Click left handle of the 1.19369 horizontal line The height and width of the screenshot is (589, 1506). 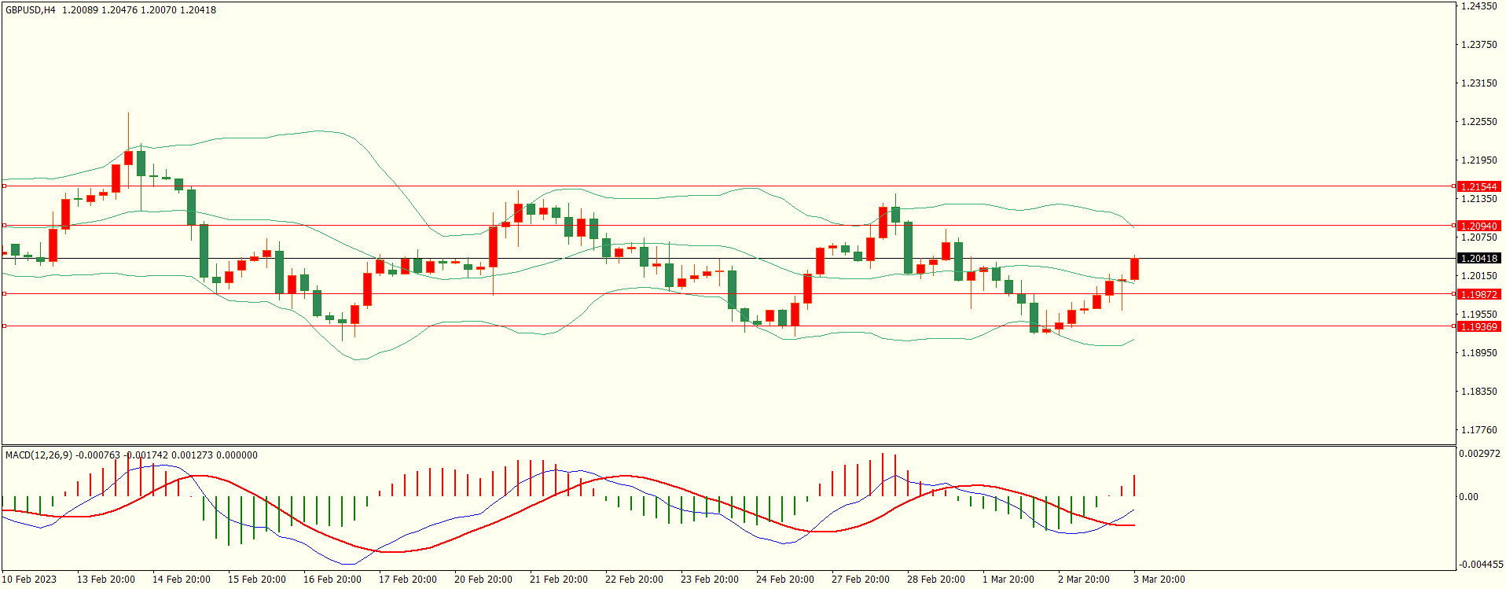pos(4,326)
